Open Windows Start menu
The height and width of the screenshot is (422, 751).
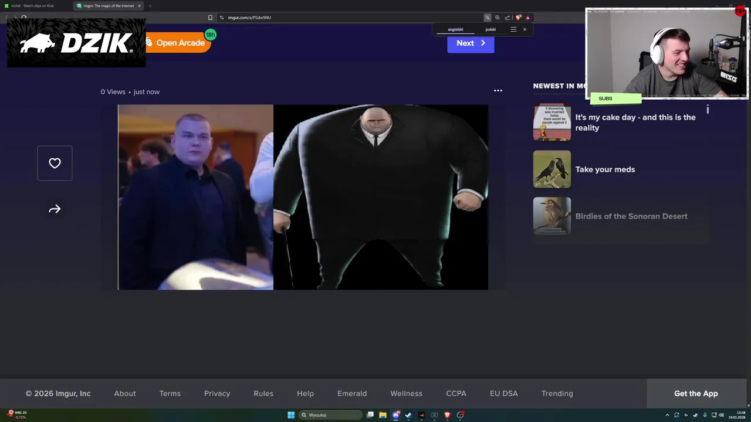(291, 415)
